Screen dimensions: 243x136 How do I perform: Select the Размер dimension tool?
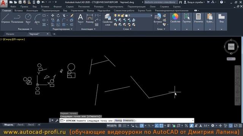click(x=90, y=19)
